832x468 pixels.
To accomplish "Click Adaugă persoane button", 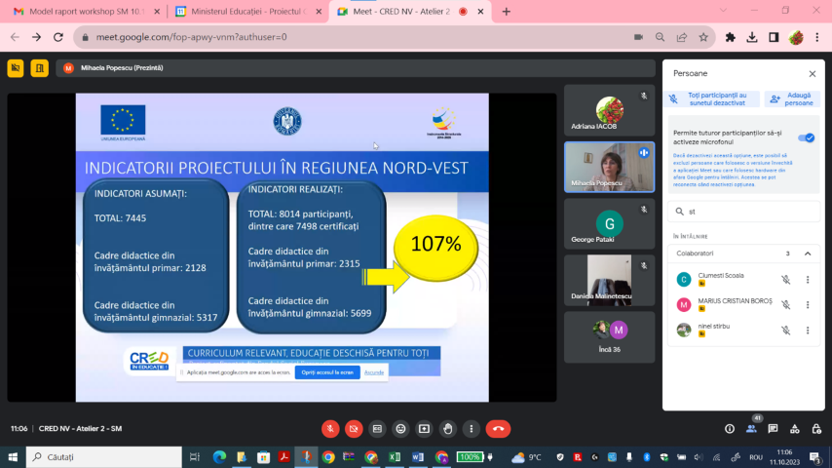I will coord(792,98).
